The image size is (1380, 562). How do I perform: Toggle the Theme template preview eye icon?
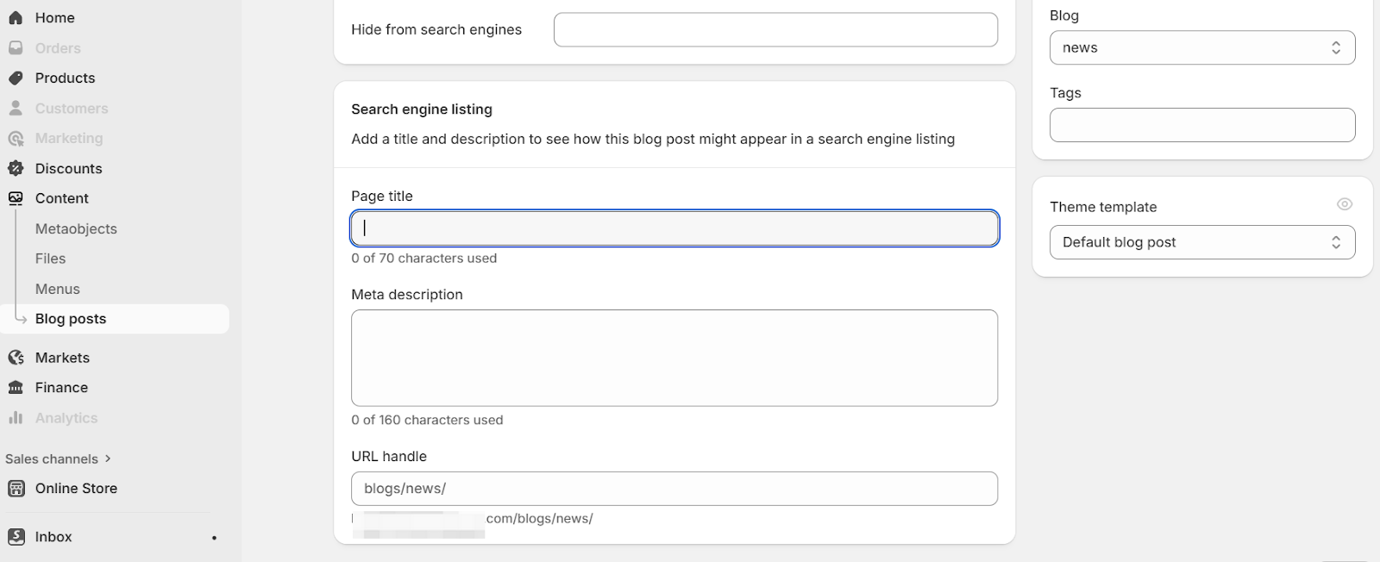1344,204
